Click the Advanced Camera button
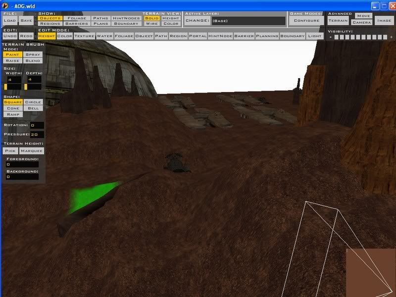This screenshot has width=396, height=297. (362, 22)
